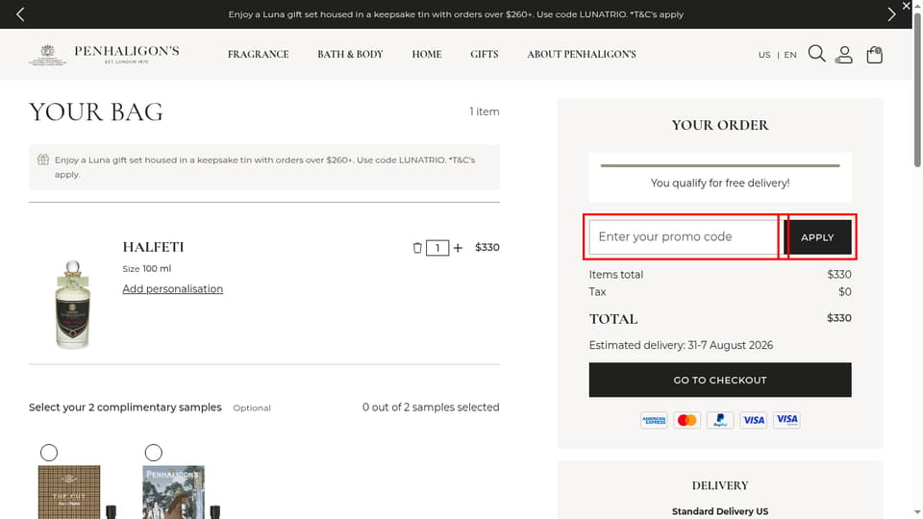
Task: Open the site search icon
Action: (x=816, y=54)
